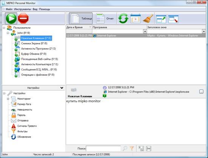Select Снимки Экрана in user tree
This screenshot has width=208, height=158.
coord(34,43)
